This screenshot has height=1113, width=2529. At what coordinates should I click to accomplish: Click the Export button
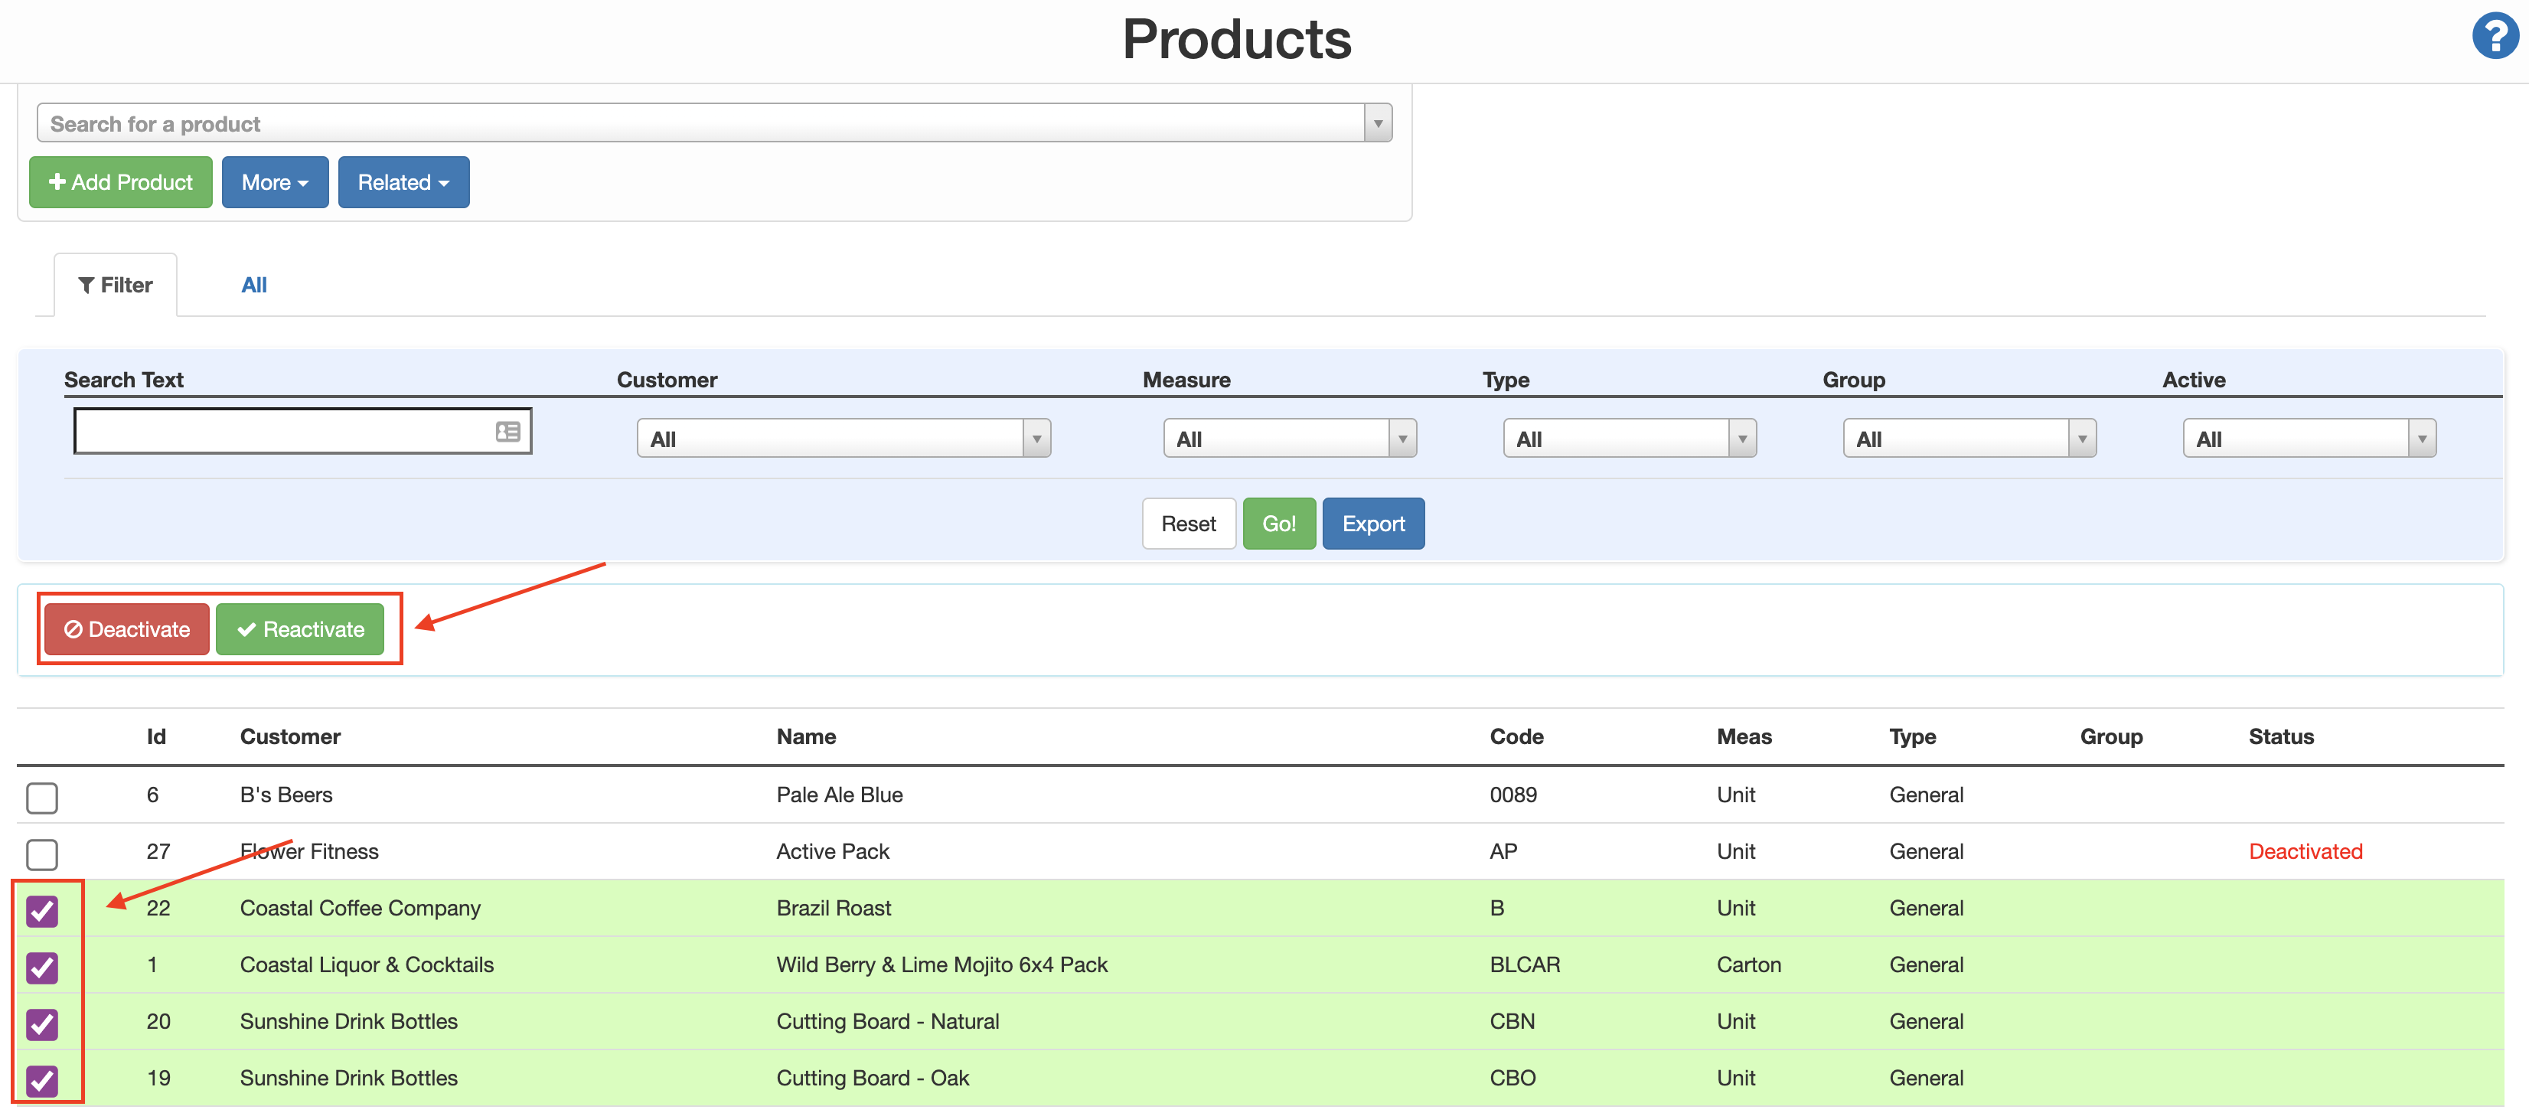1372,524
